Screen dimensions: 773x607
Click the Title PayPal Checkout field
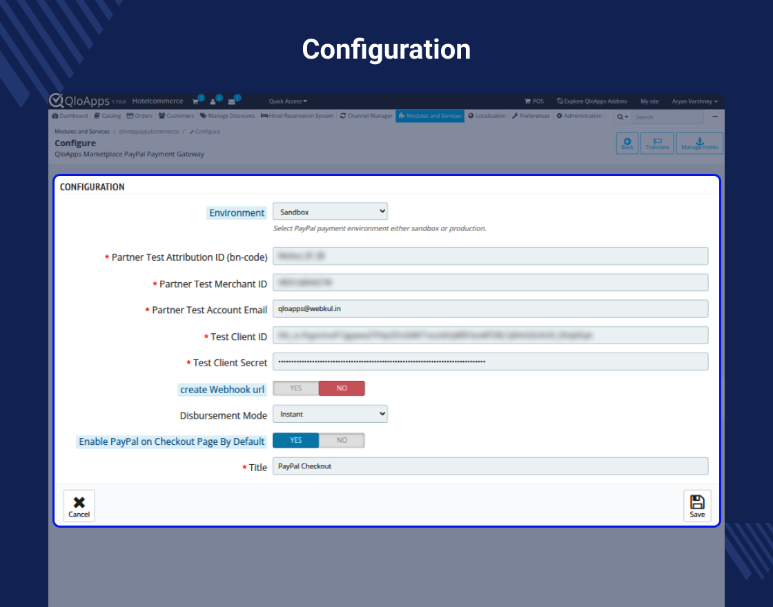pos(491,466)
